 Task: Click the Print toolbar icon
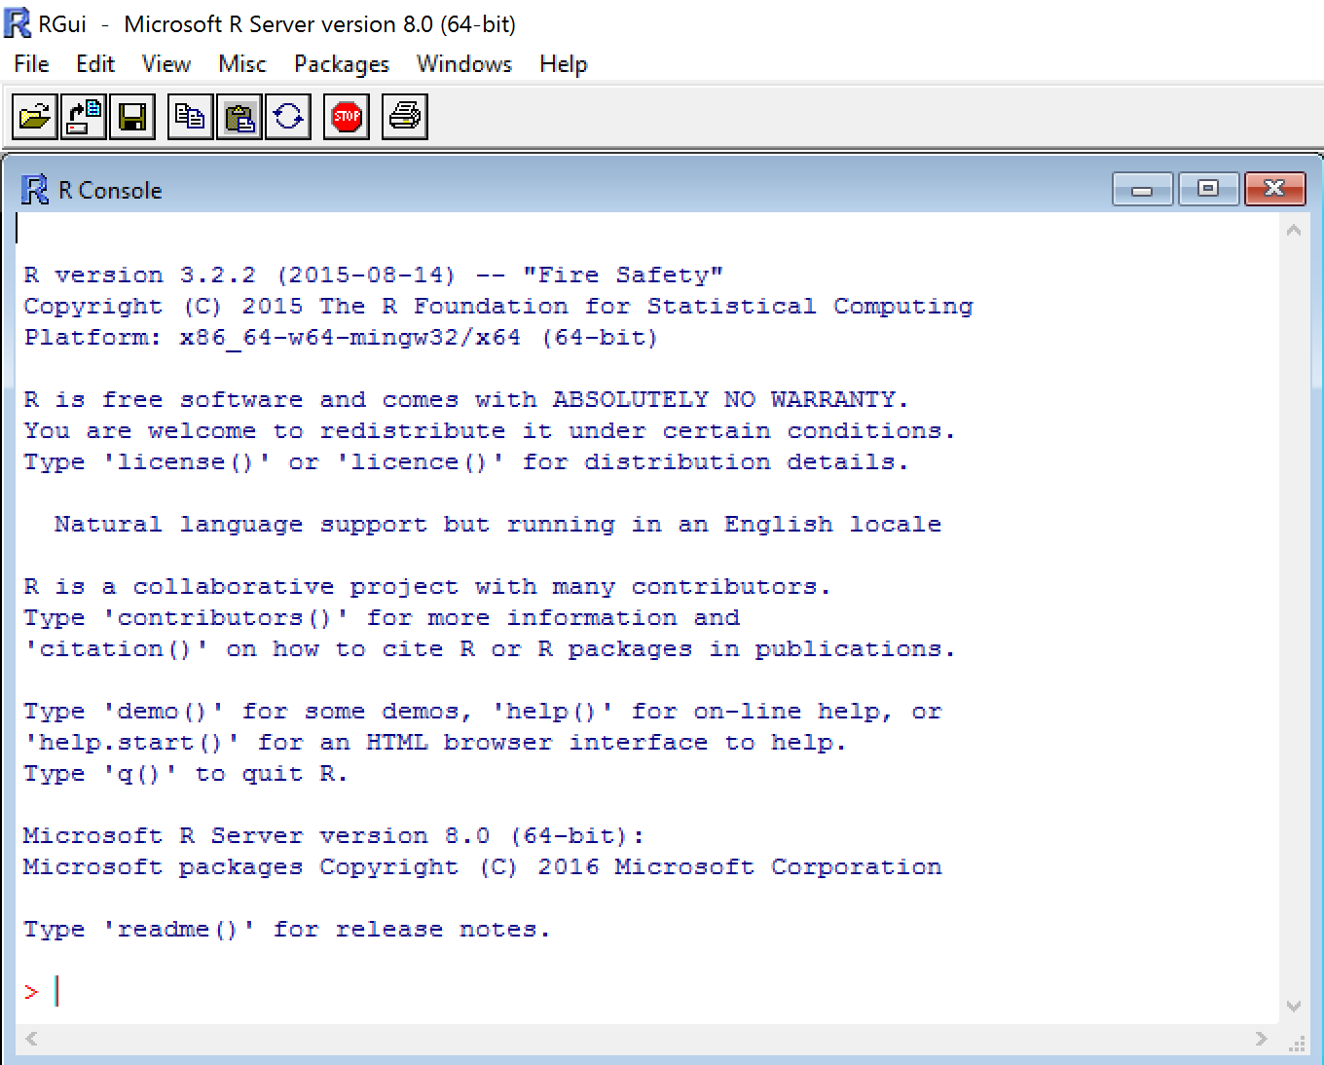coord(404,117)
